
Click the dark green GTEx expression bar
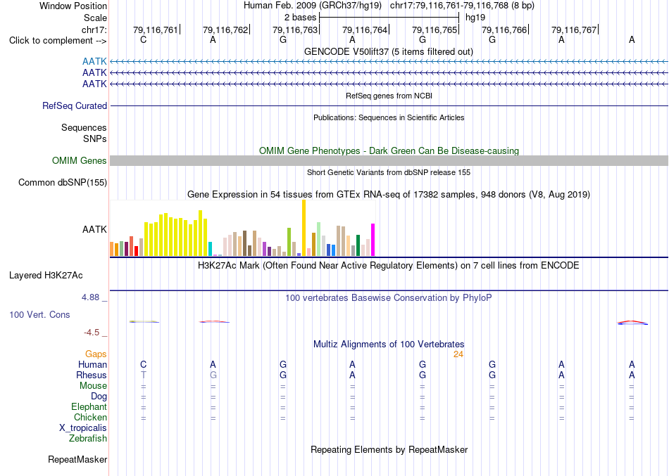tap(358, 245)
